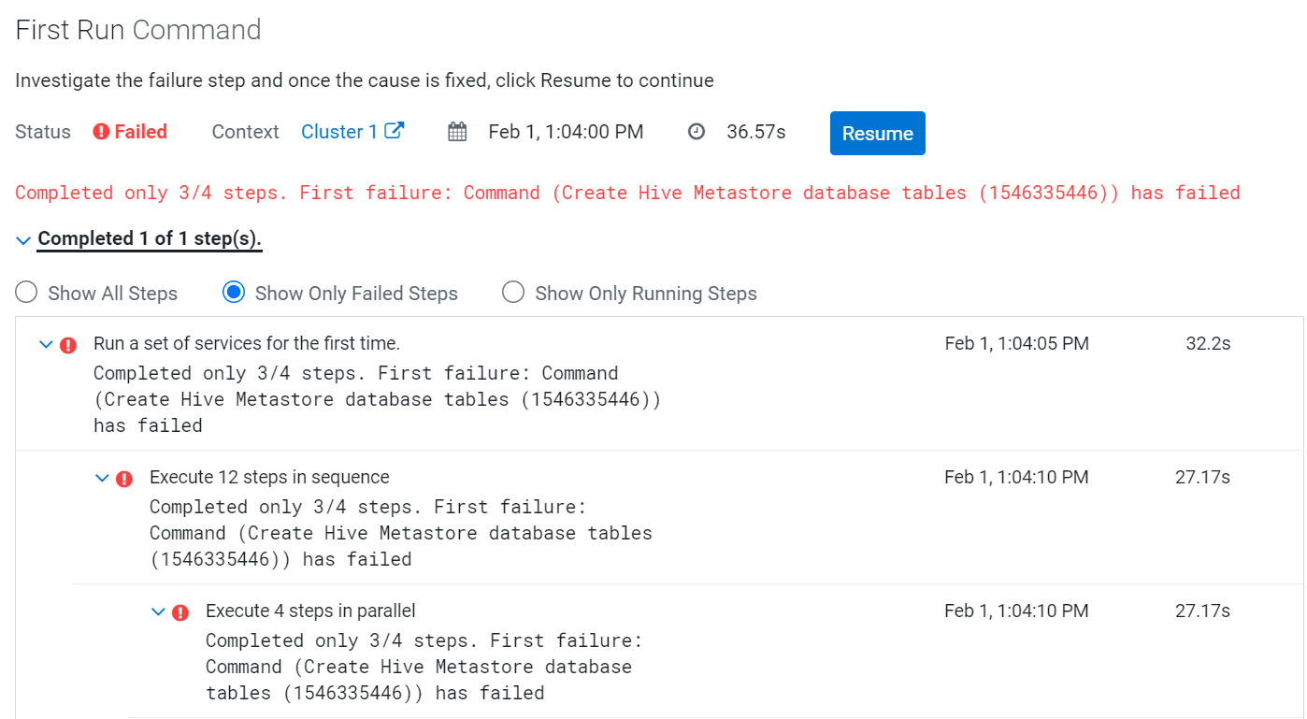Image resolution: width=1307 pixels, height=719 pixels.
Task: Click error icon on 'Execute 12 steps in sequence'
Action: pyautogui.click(x=124, y=479)
